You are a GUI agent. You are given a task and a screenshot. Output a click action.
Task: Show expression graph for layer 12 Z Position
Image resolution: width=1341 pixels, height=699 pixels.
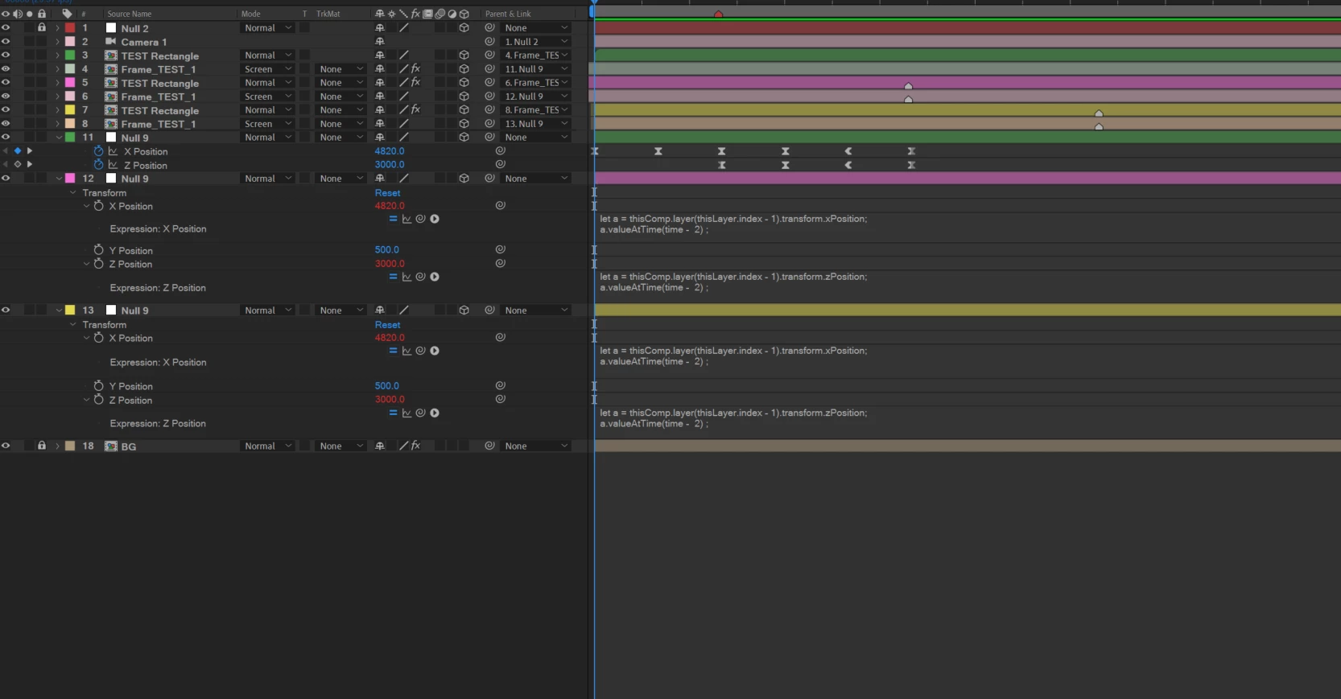(x=406, y=277)
